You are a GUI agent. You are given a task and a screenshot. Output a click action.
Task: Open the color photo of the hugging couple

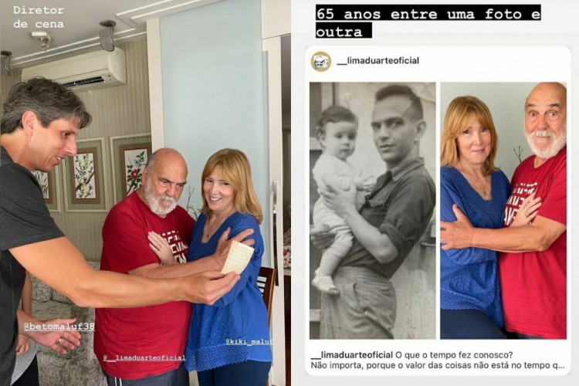[503, 211]
